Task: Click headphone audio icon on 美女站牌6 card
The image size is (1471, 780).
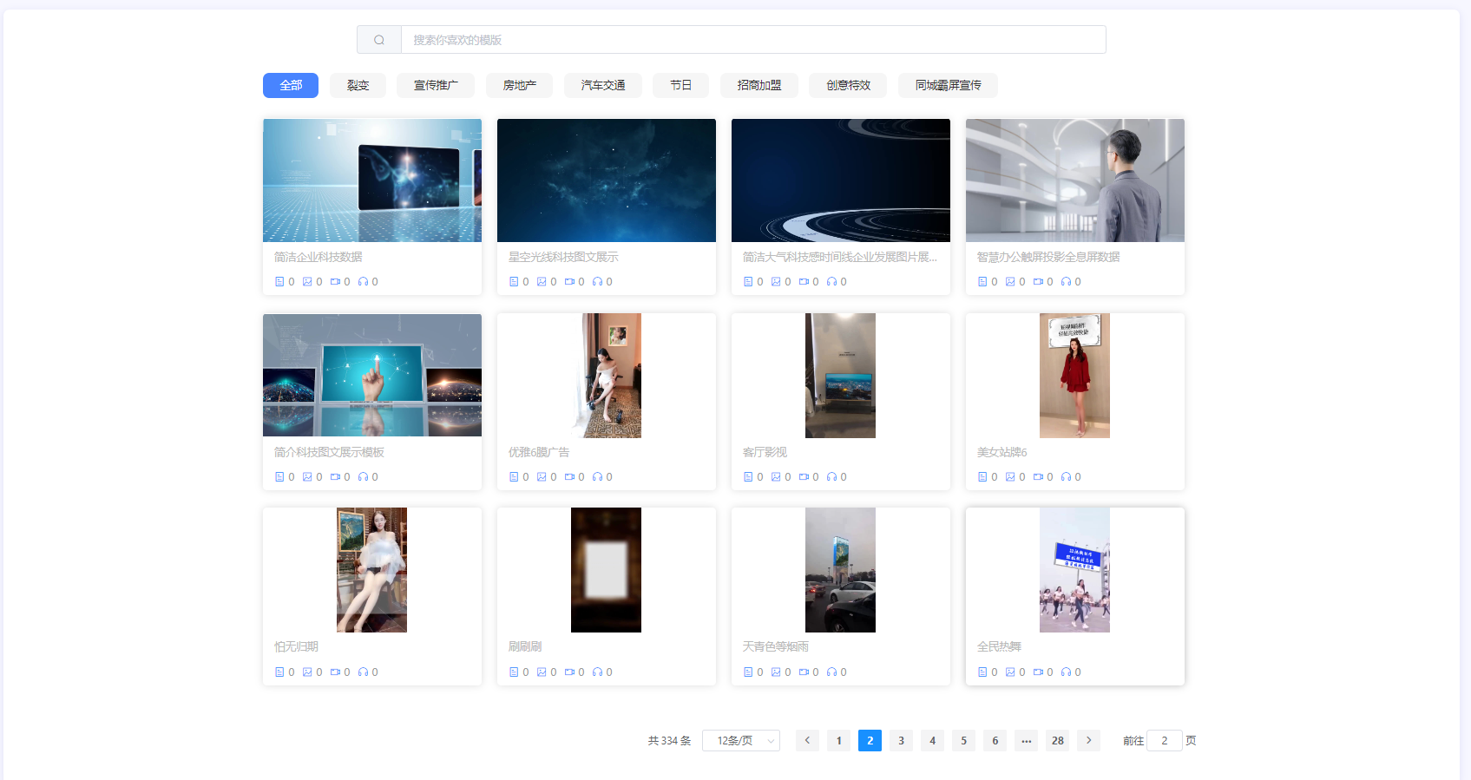Action: coord(1066,477)
